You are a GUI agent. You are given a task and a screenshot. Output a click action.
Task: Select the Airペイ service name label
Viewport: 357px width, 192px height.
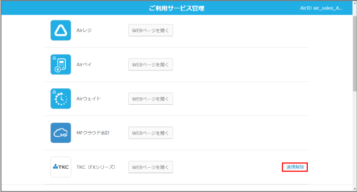point(84,65)
